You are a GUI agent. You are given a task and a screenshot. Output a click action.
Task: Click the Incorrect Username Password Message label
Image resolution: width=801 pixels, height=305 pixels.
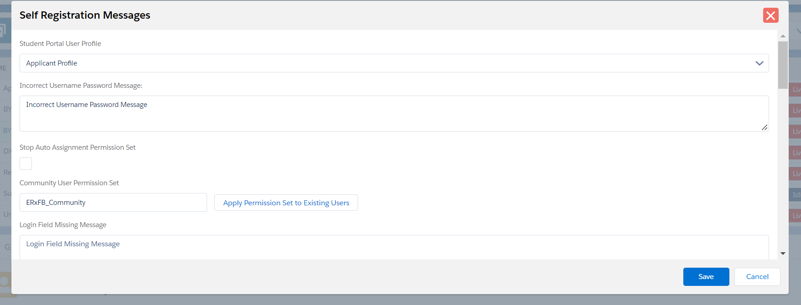(81, 86)
